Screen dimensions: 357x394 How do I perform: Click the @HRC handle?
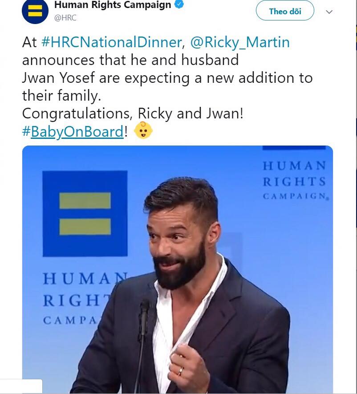[65, 18]
